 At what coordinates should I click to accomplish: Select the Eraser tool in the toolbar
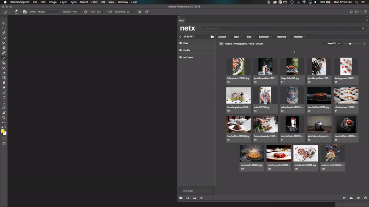(x=4, y=73)
